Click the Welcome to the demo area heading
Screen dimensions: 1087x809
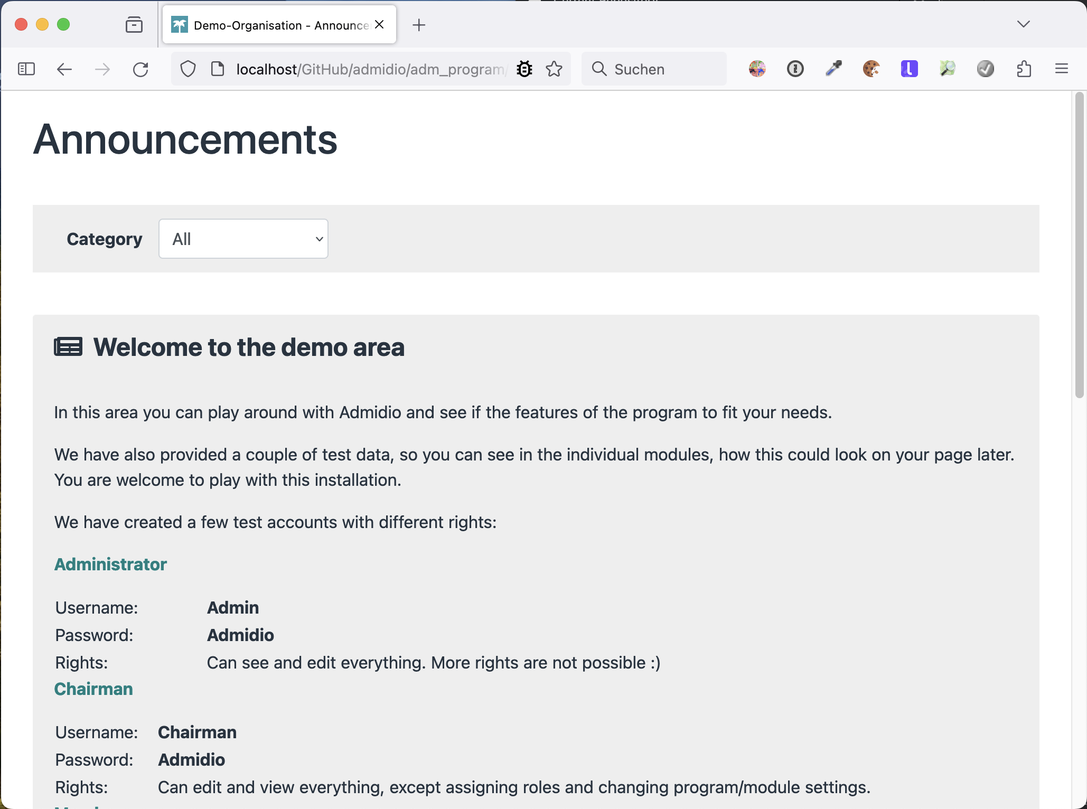pyautogui.click(x=249, y=347)
